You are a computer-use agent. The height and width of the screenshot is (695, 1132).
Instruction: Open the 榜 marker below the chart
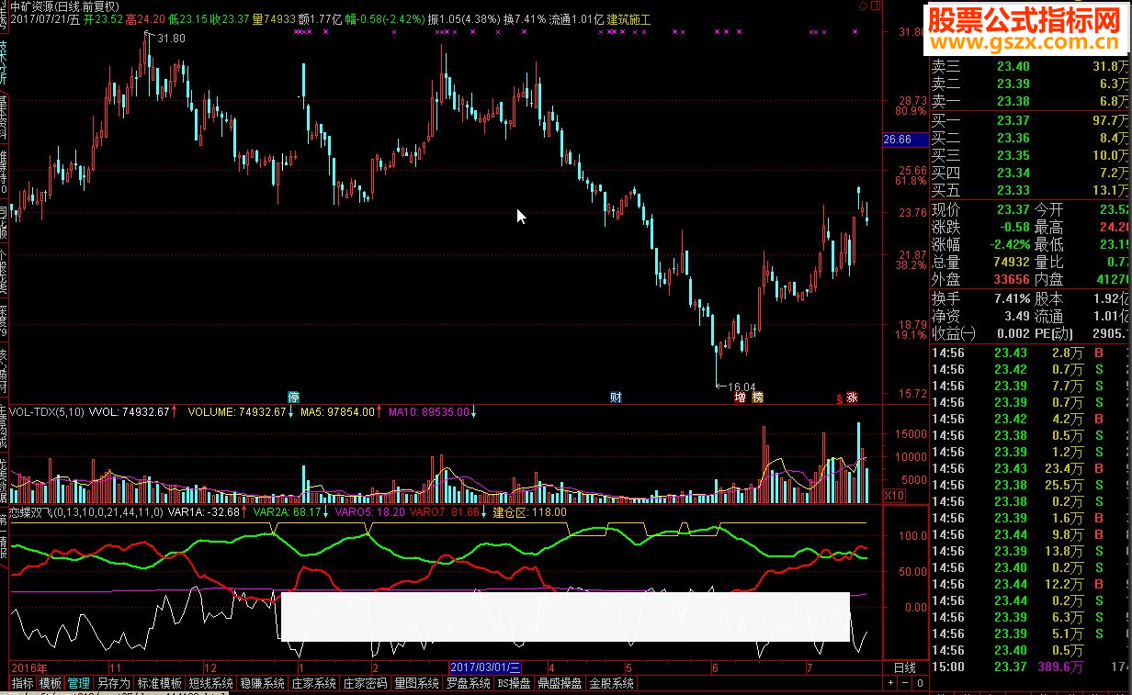[757, 398]
